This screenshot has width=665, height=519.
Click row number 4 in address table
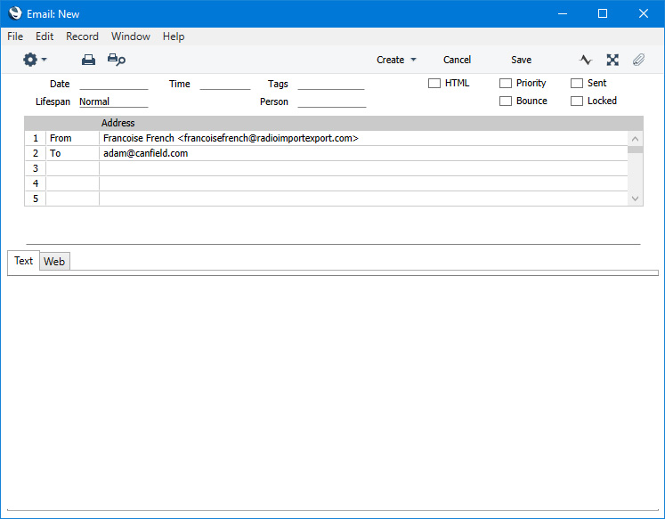click(36, 183)
